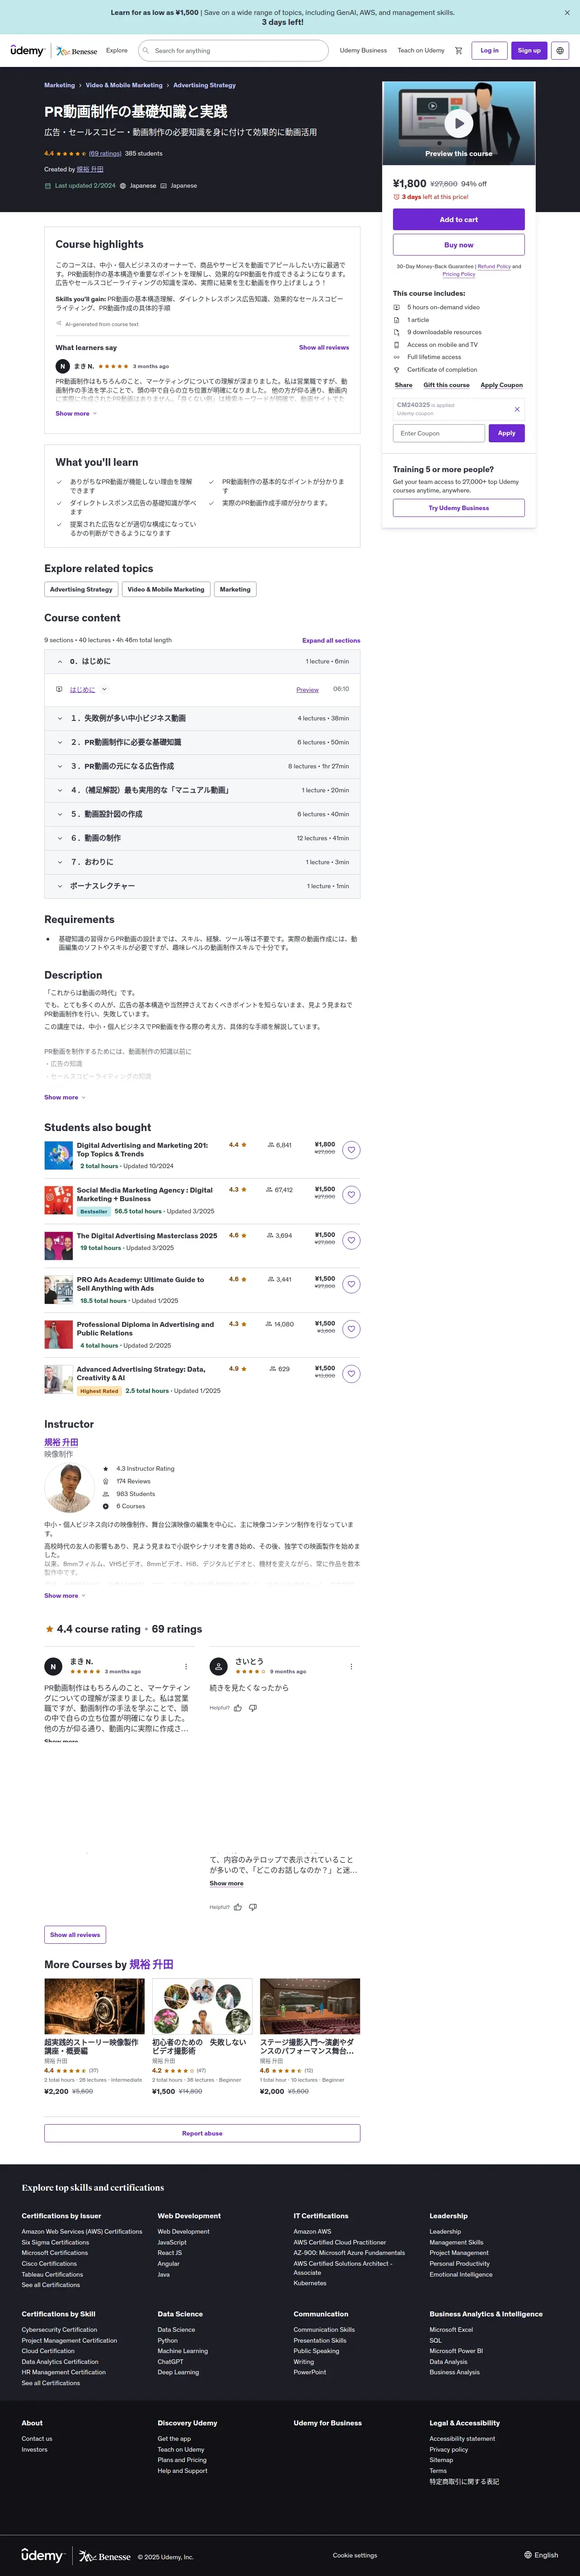Open Gift this course link
Screen dimensions: 580x2576
coord(446,385)
